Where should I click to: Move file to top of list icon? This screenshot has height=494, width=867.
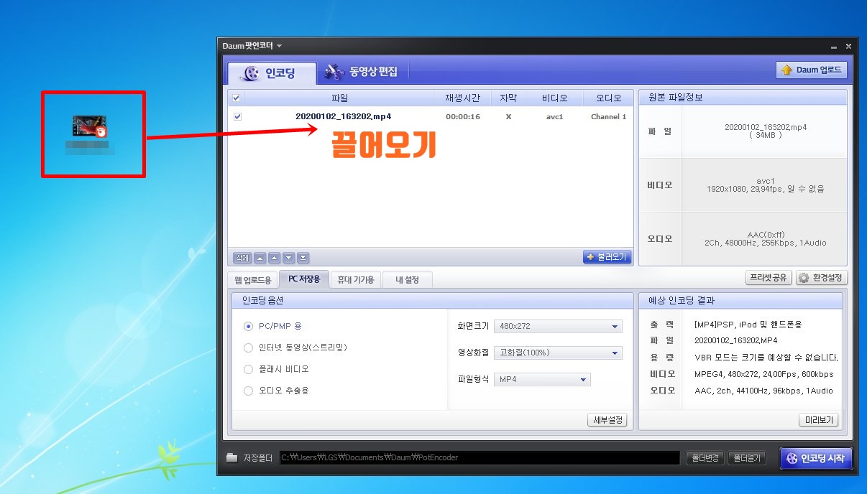pos(260,258)
